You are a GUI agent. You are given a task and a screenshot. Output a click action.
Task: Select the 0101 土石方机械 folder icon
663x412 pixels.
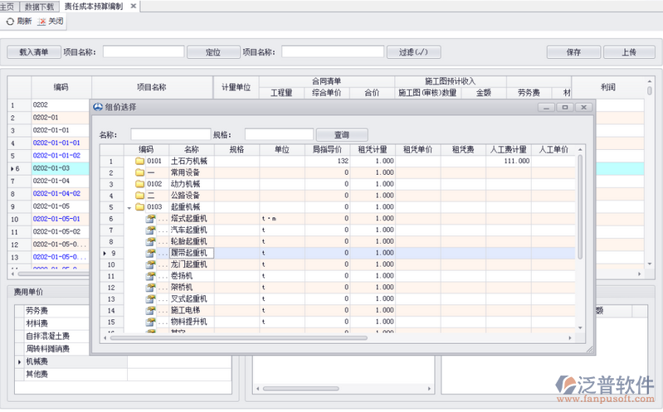[x=139, y=161]
